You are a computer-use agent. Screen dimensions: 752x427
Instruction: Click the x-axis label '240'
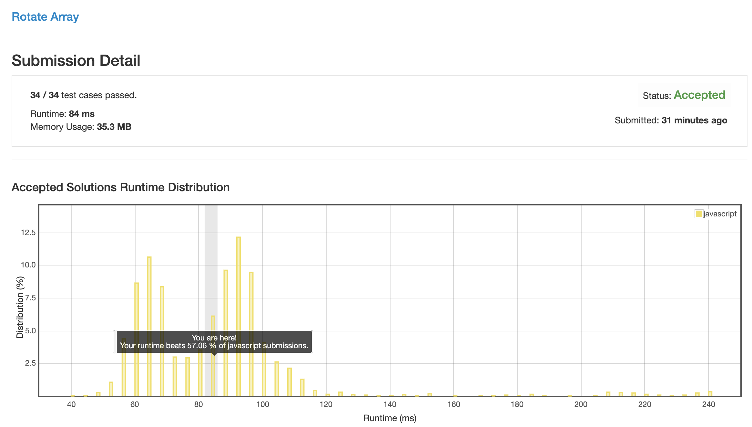(709, 404)
